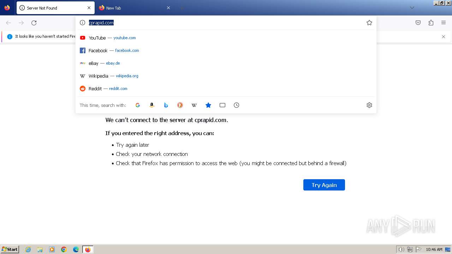The height and width of the screenshot is (254, 452).
Task: Show site information icon in the address bar
Action: pyautogui.click(x=83, y=23)
